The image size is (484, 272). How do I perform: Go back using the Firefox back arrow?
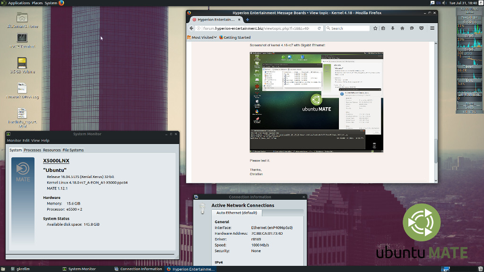click(x=191, y=28)
